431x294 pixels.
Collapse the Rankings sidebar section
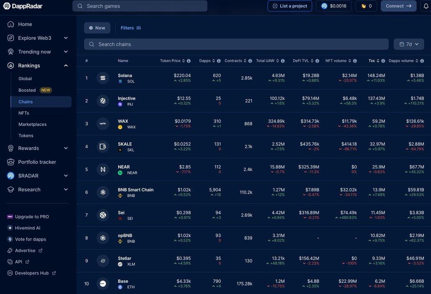(x=66, y=65)
